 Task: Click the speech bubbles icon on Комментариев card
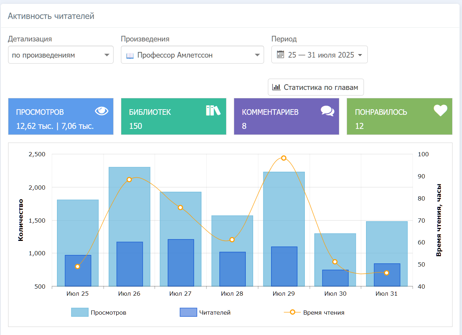click(327, 111)
